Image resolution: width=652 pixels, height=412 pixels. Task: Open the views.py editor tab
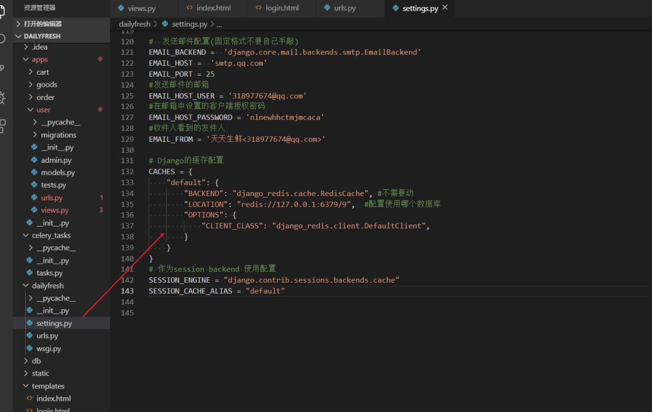click(136, 8)
